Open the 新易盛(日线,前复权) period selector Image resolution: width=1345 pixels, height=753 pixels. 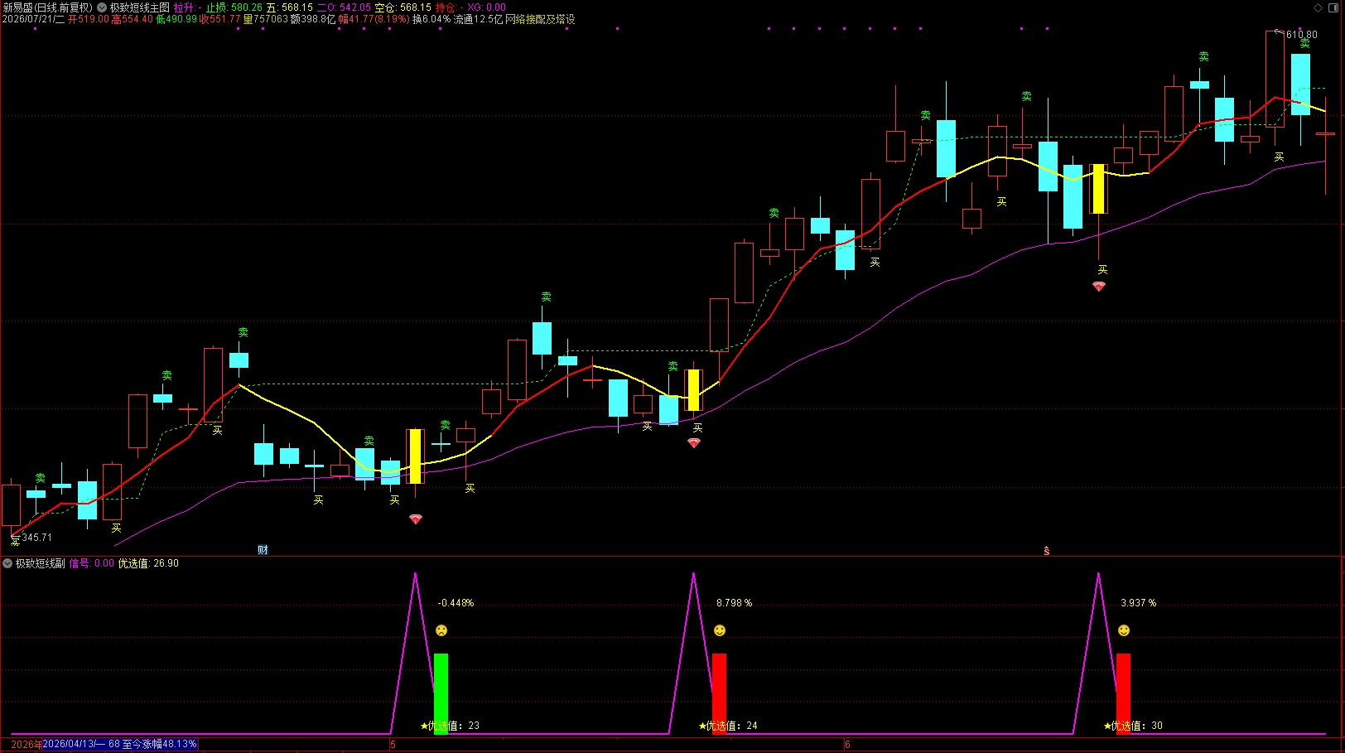[48, 7]
